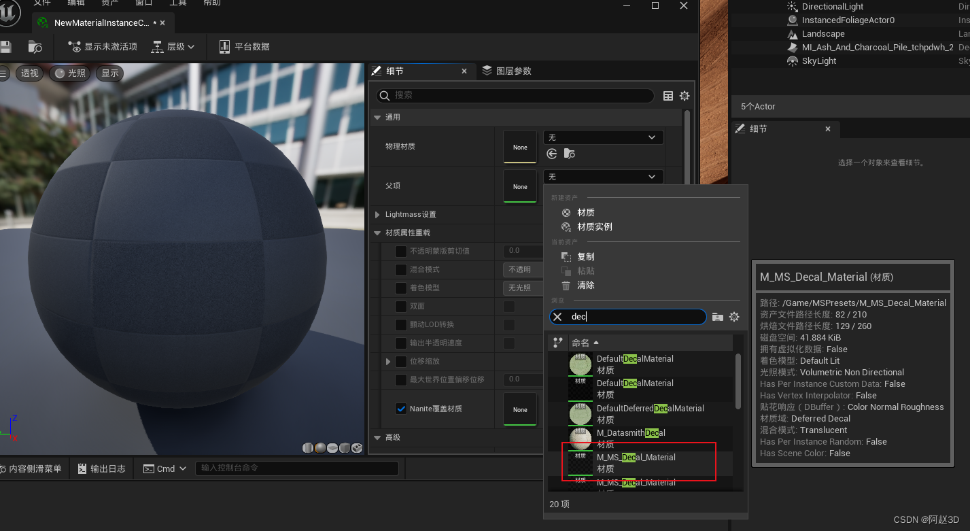Choose 材质实例 in new asset menu
Viewport: 970px width, 531px height.
point(594,227)
